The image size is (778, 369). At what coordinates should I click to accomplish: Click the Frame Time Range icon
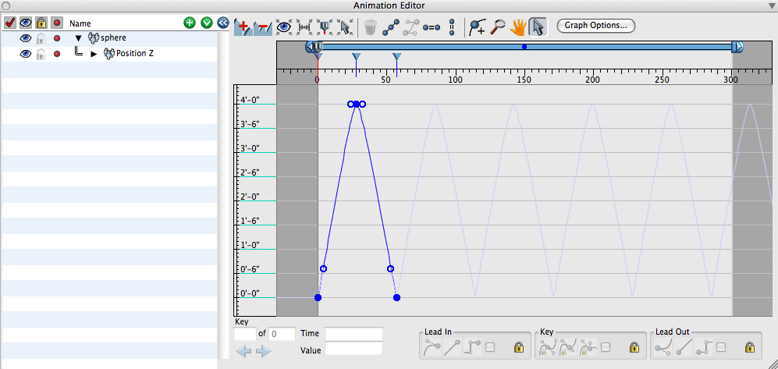click(x=304, y=27)
